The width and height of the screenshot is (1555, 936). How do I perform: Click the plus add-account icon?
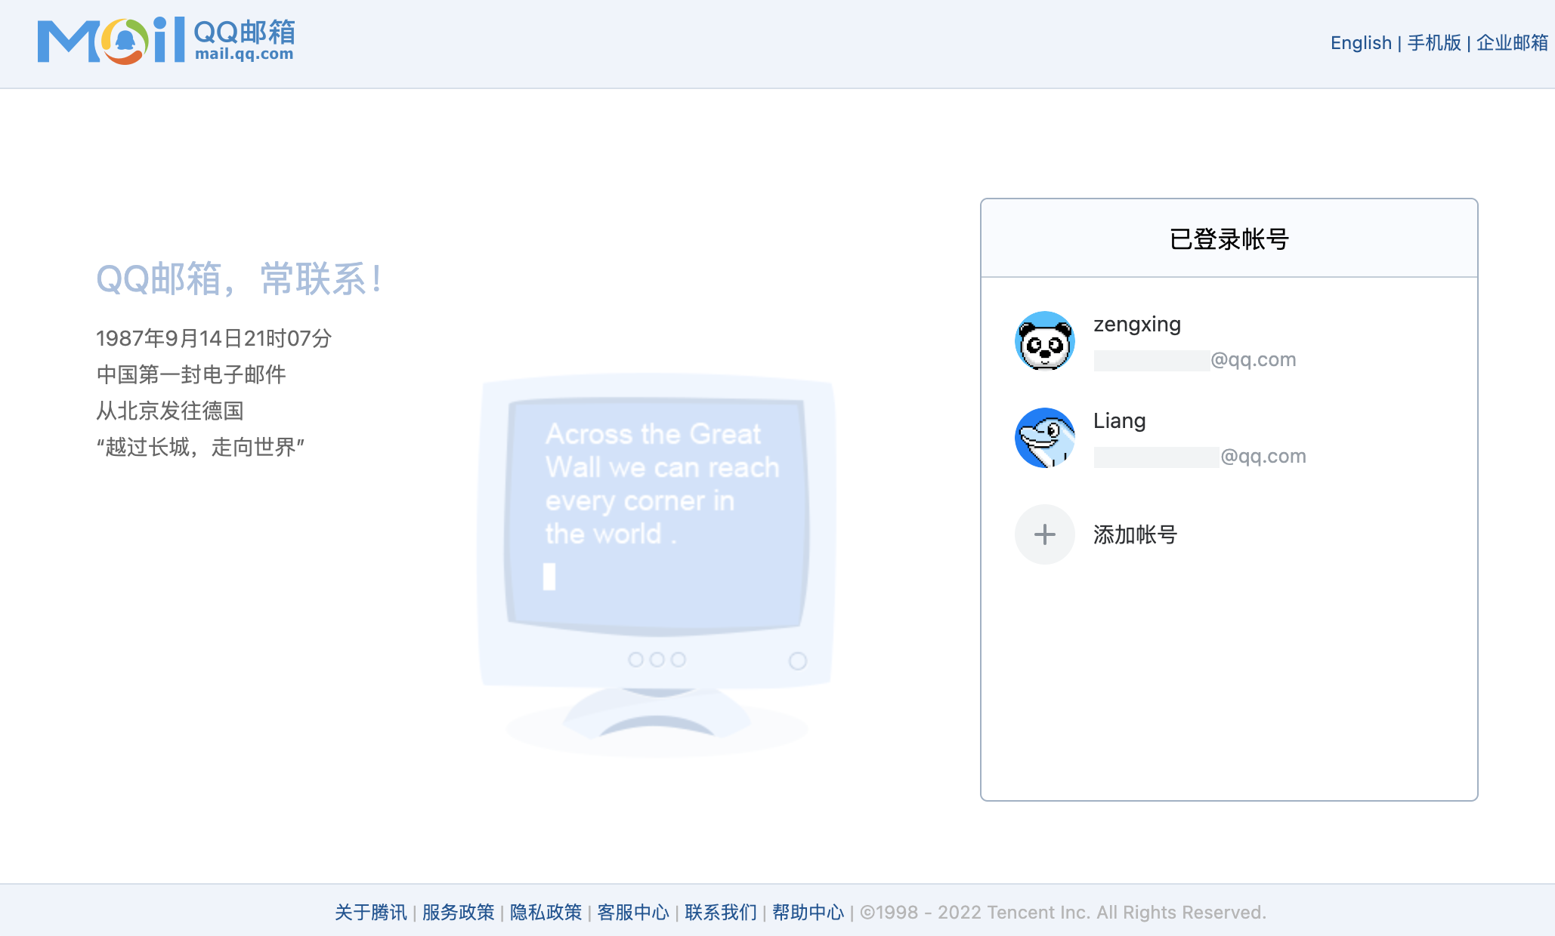[1045, 534]
